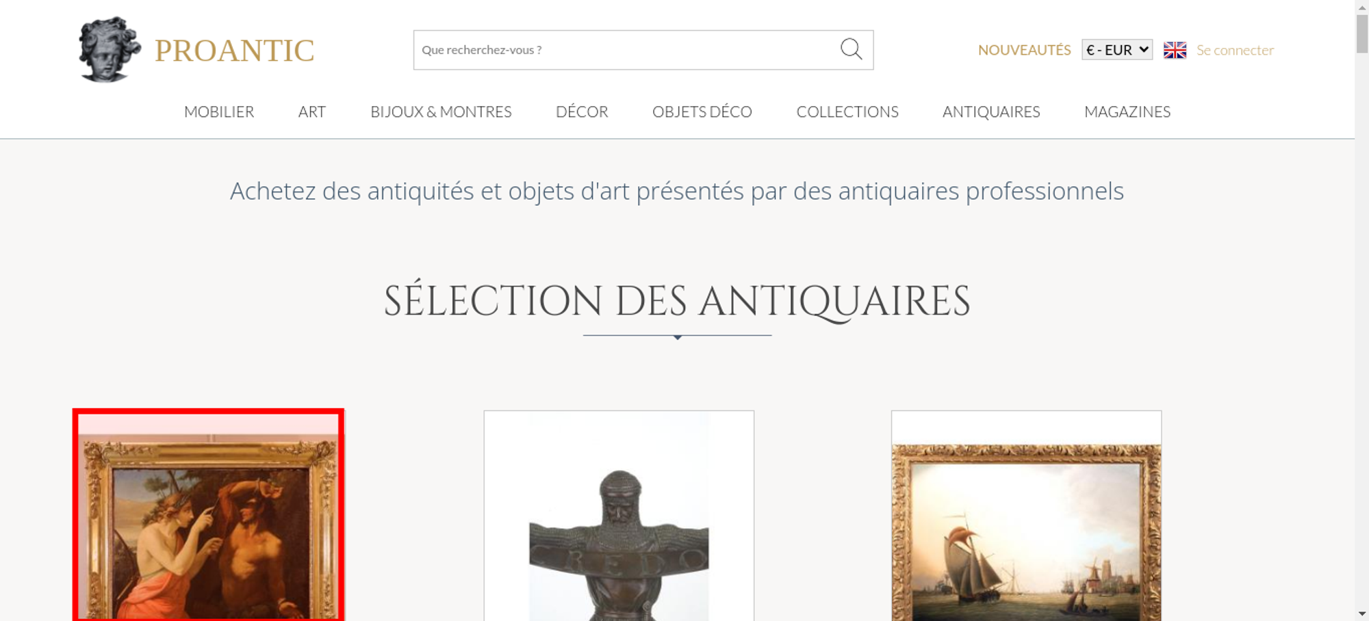Open the ANTIQUAIRES menu
Viewport: 1369px width, 621px height.
coord(991,111)
